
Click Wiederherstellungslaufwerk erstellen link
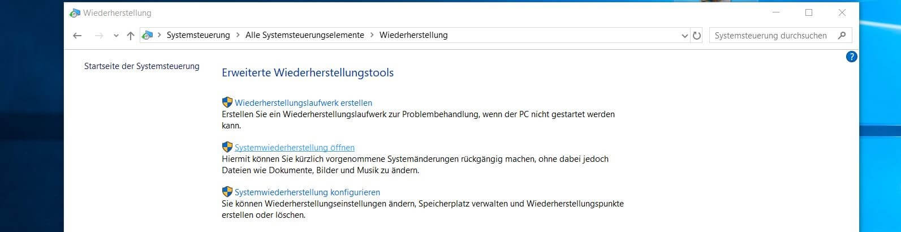[x=303, y=103]
